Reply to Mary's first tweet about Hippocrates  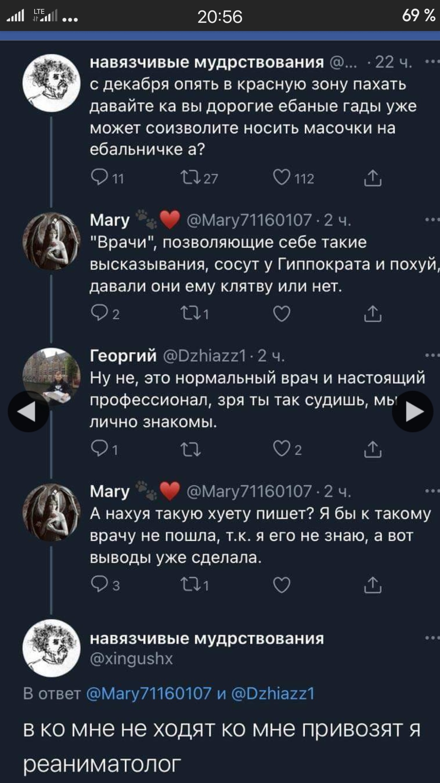(99, 313)
